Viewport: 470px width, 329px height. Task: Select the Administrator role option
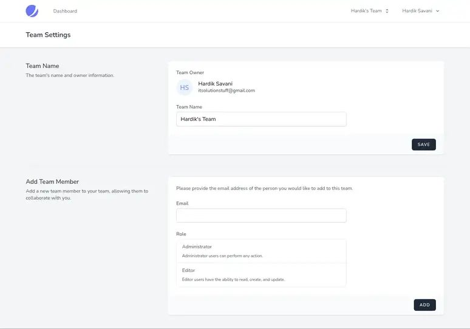click(261, 251)
